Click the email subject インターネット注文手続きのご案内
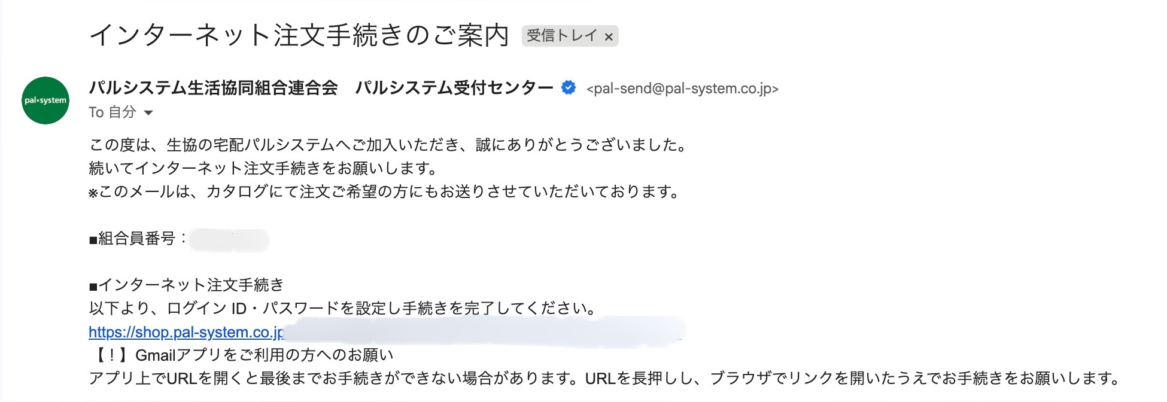1167x402 pixels. point(299,35)
